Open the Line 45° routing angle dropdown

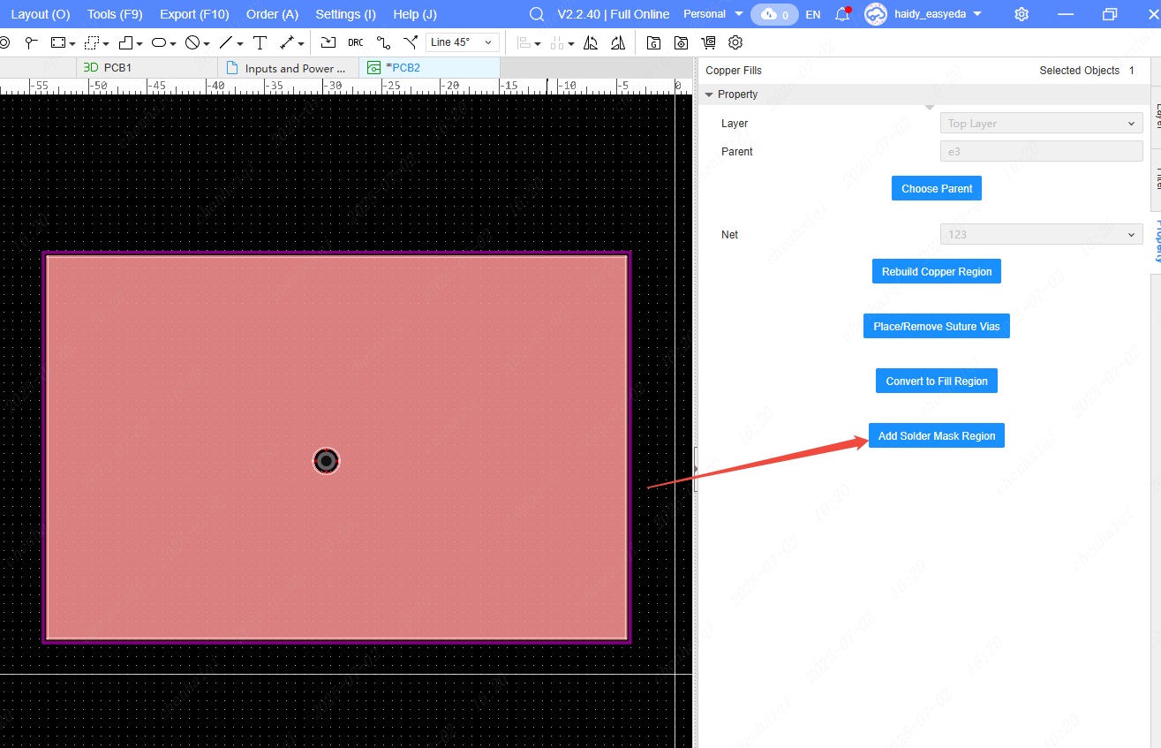click(462, 42)
